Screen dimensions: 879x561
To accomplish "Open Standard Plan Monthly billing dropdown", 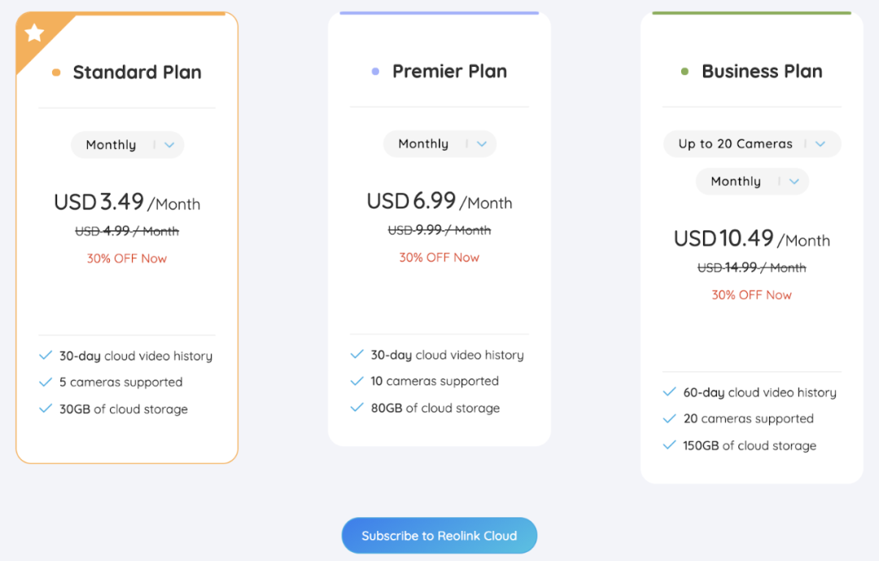I will click(128, 145).
